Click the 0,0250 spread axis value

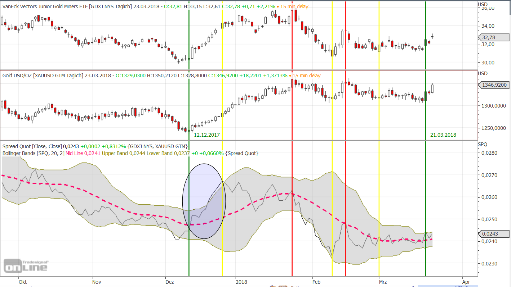(x=490, y=219)
